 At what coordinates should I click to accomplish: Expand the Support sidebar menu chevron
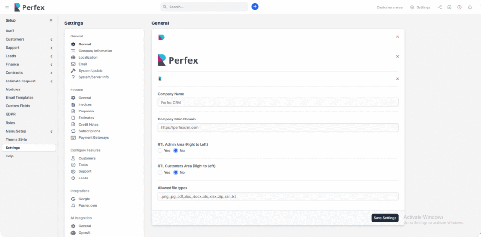[51, 48]
